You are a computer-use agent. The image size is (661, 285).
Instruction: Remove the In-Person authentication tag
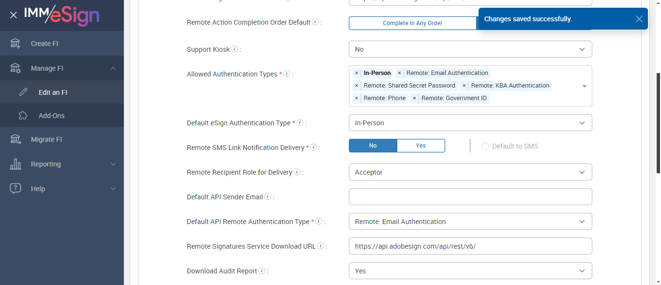[357, 73]
